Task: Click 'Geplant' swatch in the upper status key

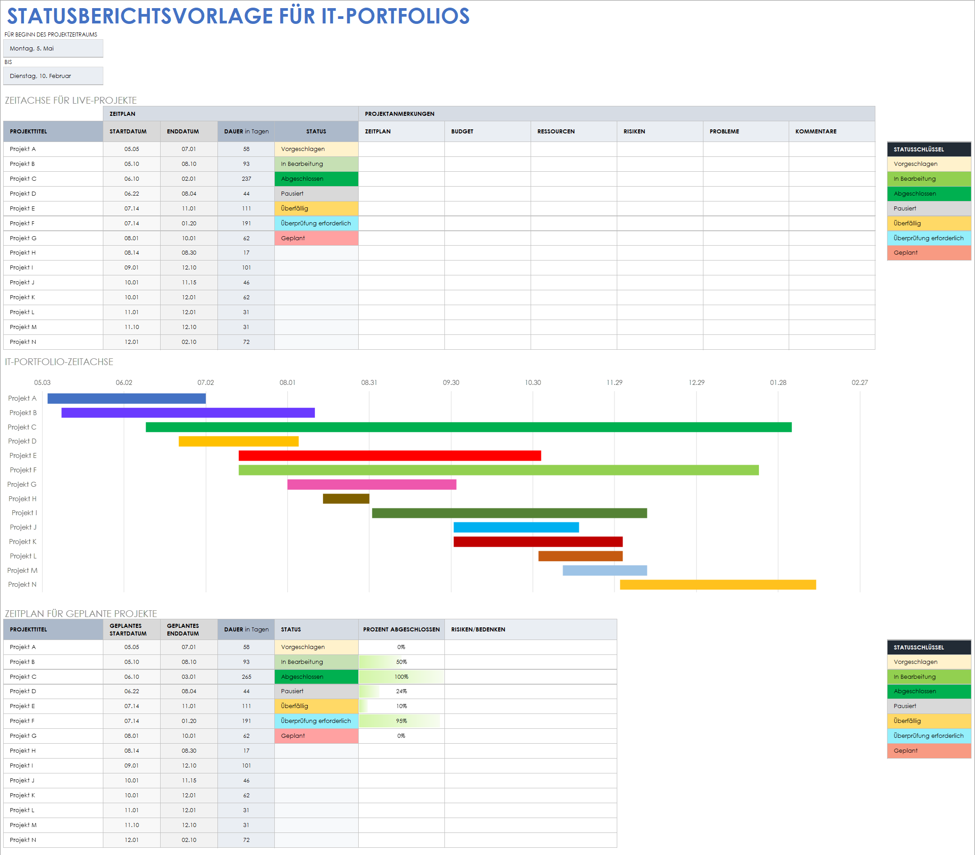Action: [929, 252]
